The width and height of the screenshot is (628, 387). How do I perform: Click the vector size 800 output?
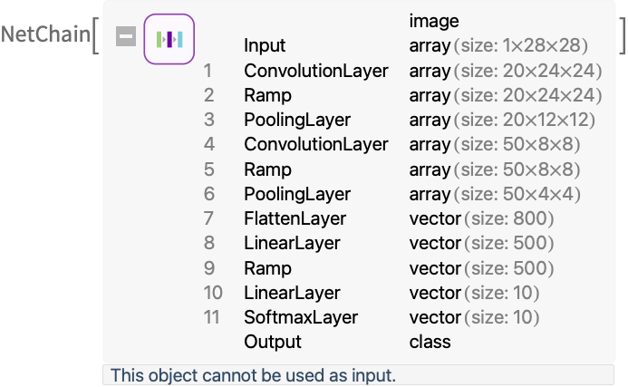[x=481, y=218]
